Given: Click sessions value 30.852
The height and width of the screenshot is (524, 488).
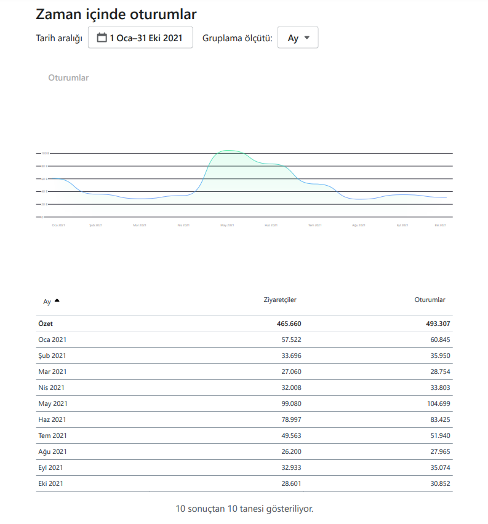Looking at the screenshot, I should click(x=440, y=484).
